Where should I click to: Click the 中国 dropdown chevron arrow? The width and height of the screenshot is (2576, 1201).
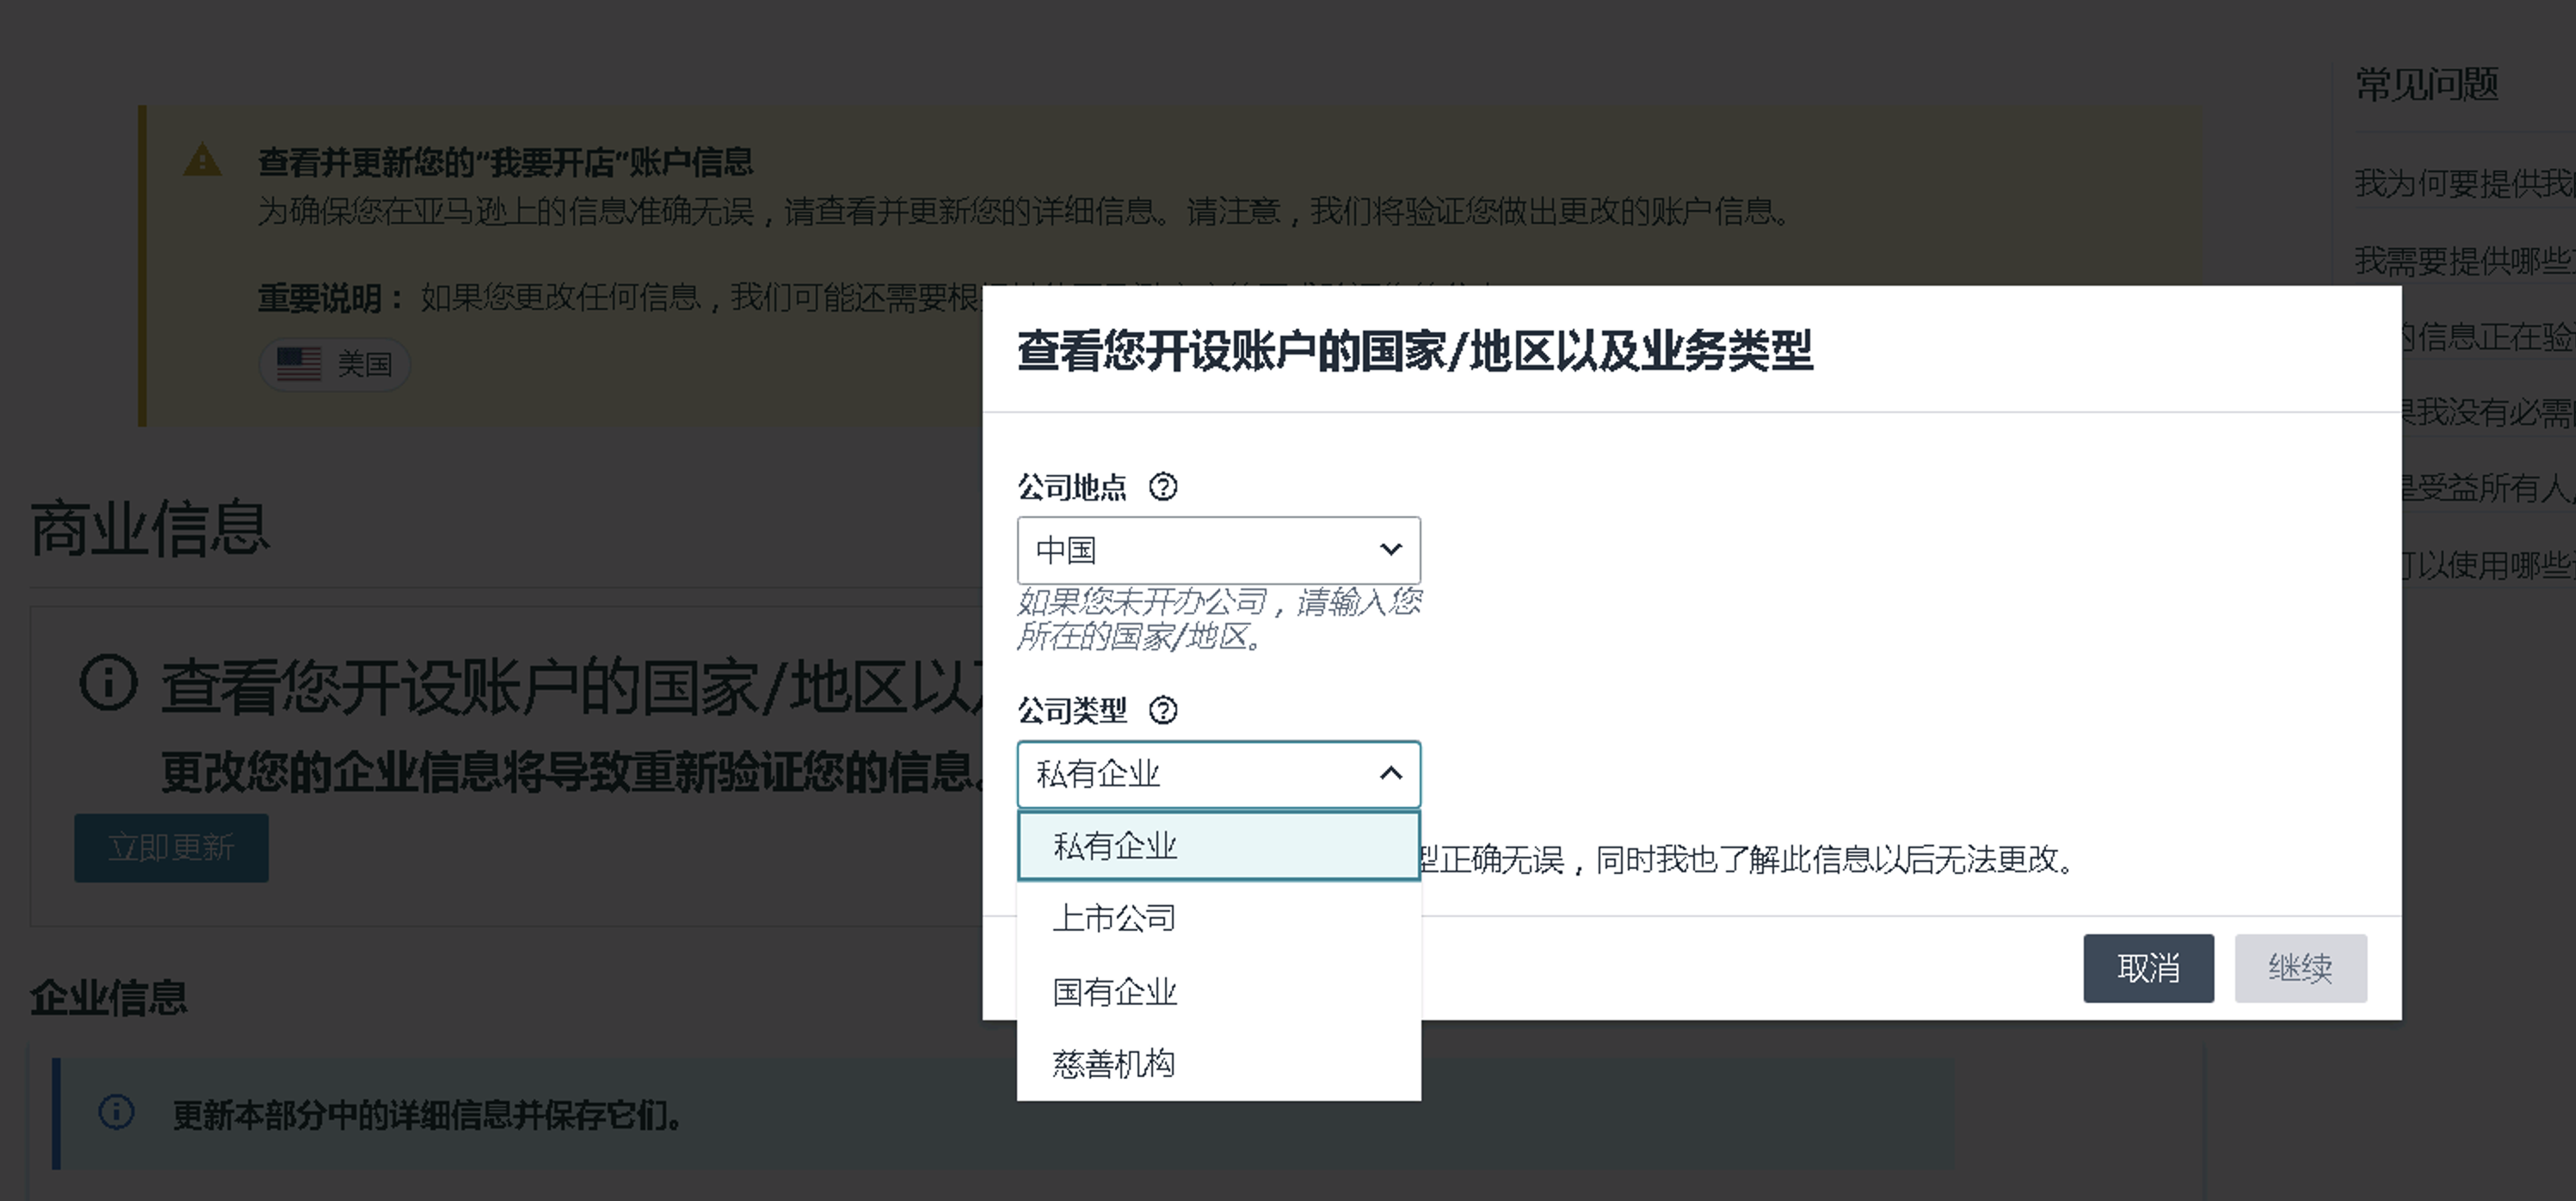pos(1390,549)
